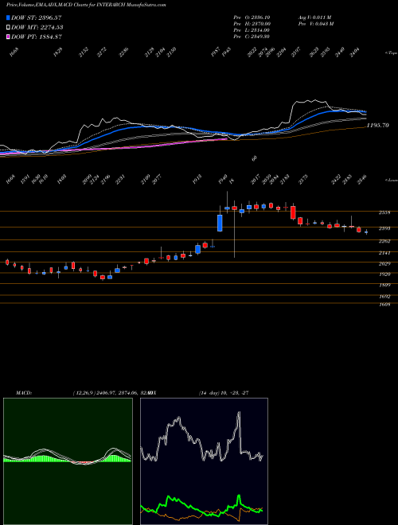The width and height of the screenshot is (398, 525).
Task: Click the white DOW MT legend swatch
Action: pos(8,28)
